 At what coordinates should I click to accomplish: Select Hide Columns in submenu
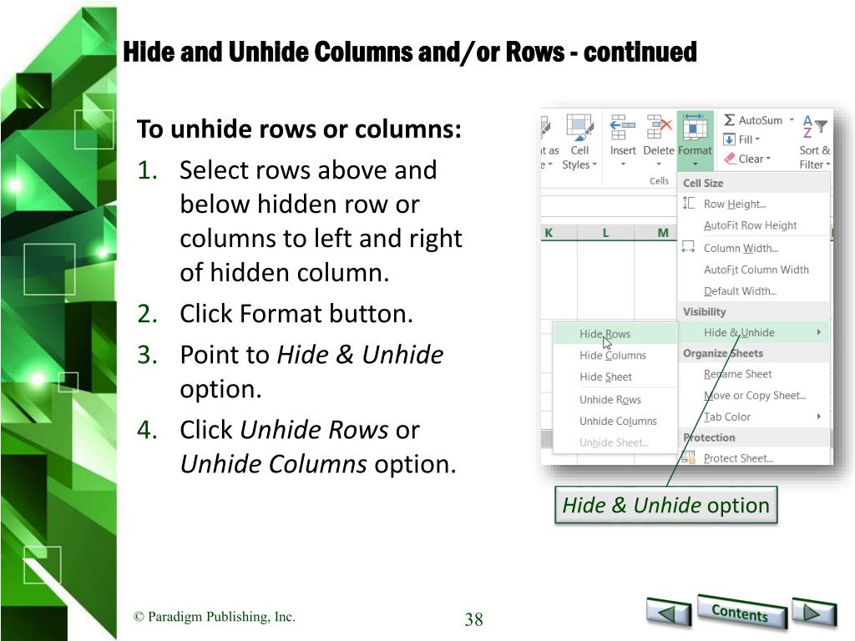615,355
